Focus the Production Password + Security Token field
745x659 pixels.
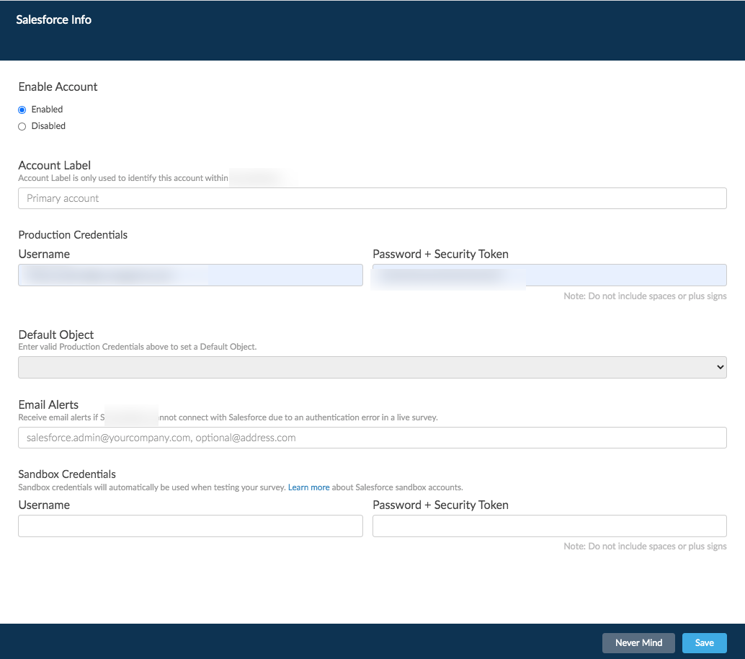(549, 275)
